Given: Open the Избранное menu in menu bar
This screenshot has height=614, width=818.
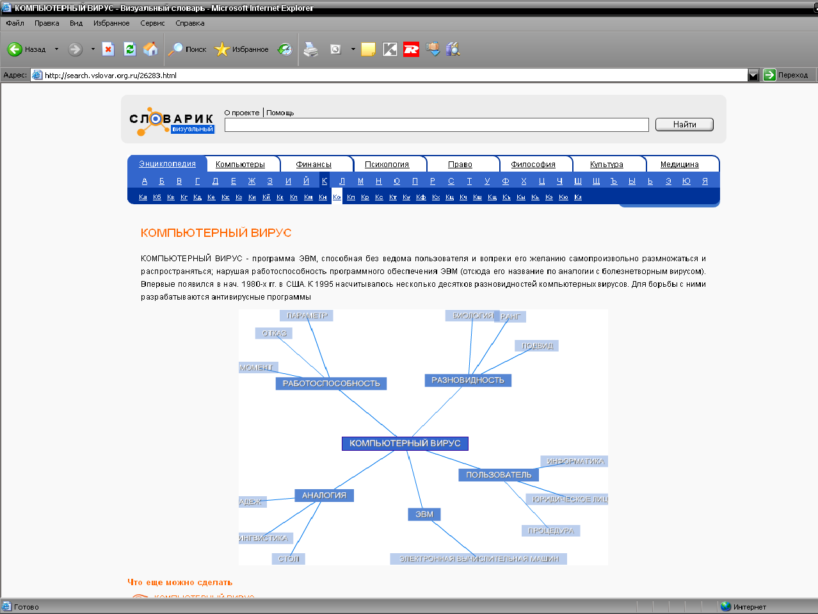Looking at the screenshot, I should click(x=111, y=23).
